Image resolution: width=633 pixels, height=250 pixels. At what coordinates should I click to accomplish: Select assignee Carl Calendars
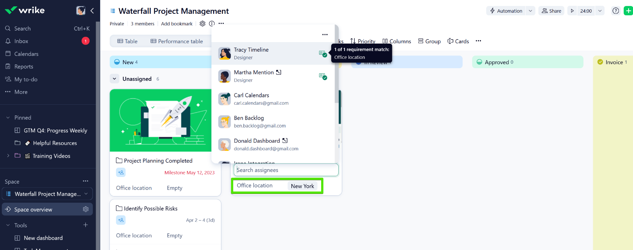point(273,99)
